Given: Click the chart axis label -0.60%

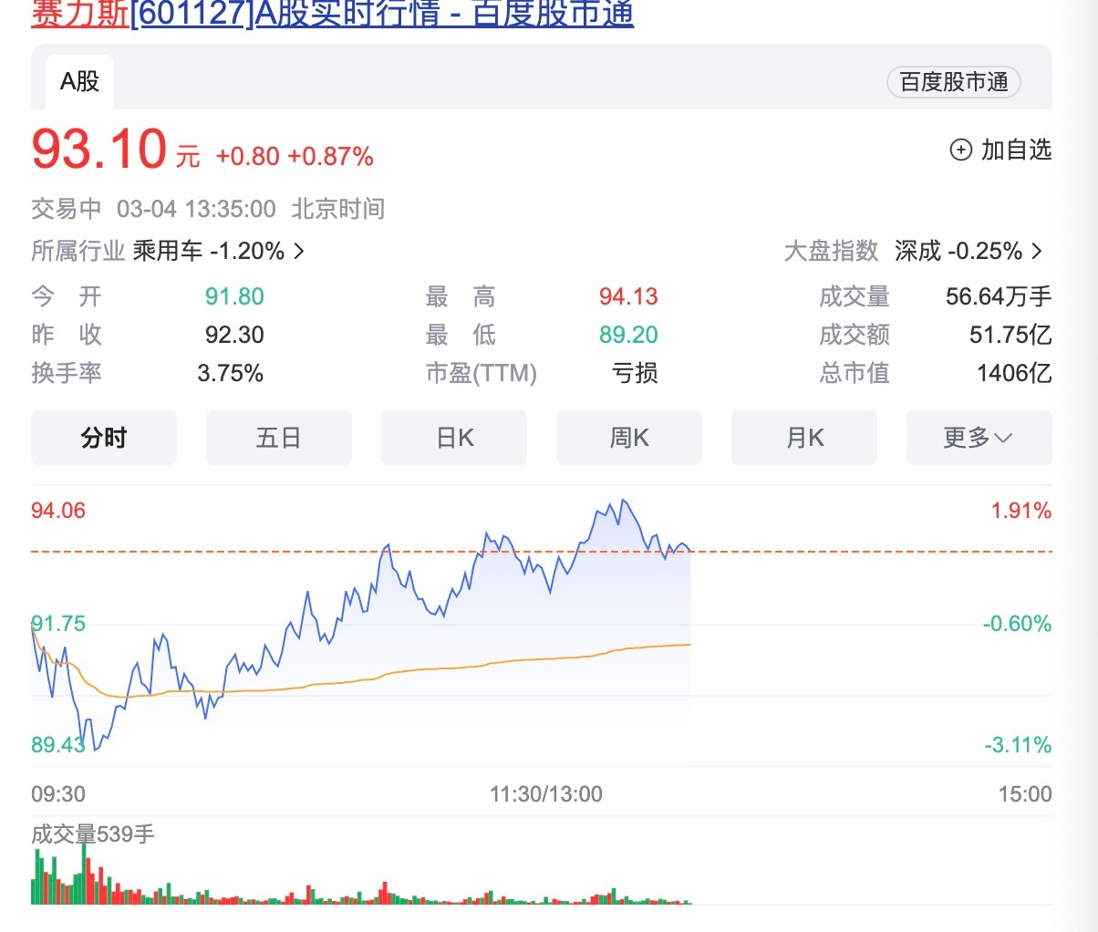Looking at the screenshot, I should [x=1017, y=624].
